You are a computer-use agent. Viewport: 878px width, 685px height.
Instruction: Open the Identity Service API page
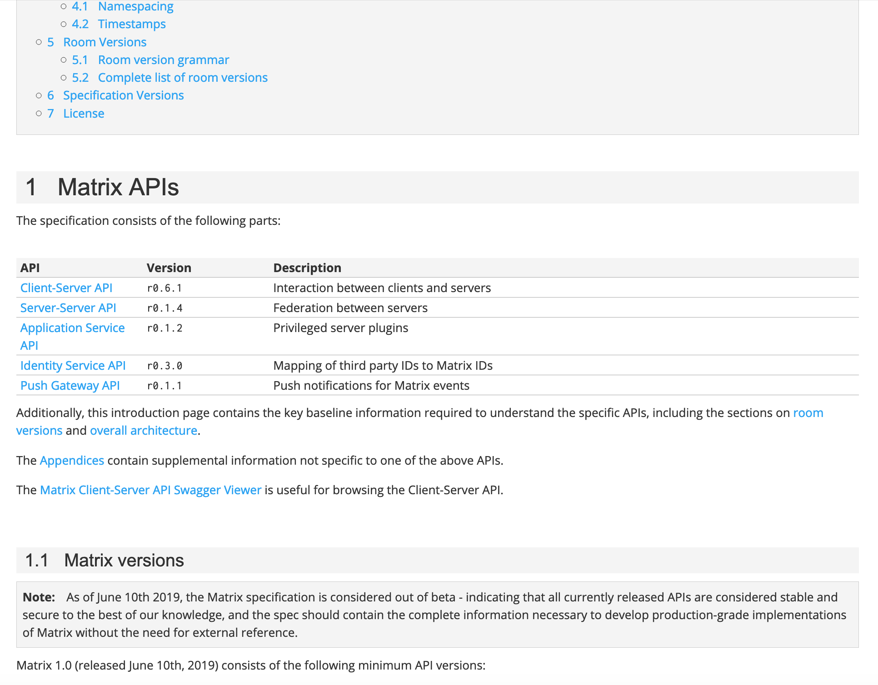pos(73,365)
